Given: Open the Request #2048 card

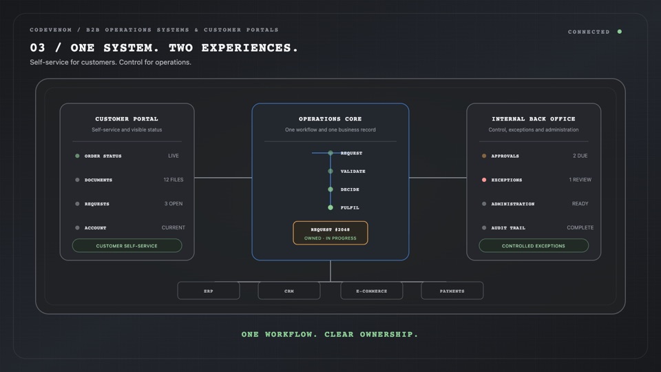Looking at the screenshot, I should pyautogui.click(x=330, y=233).
